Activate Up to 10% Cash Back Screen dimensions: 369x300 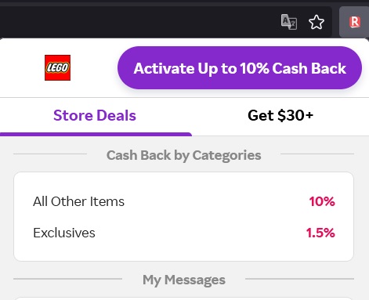240,68
